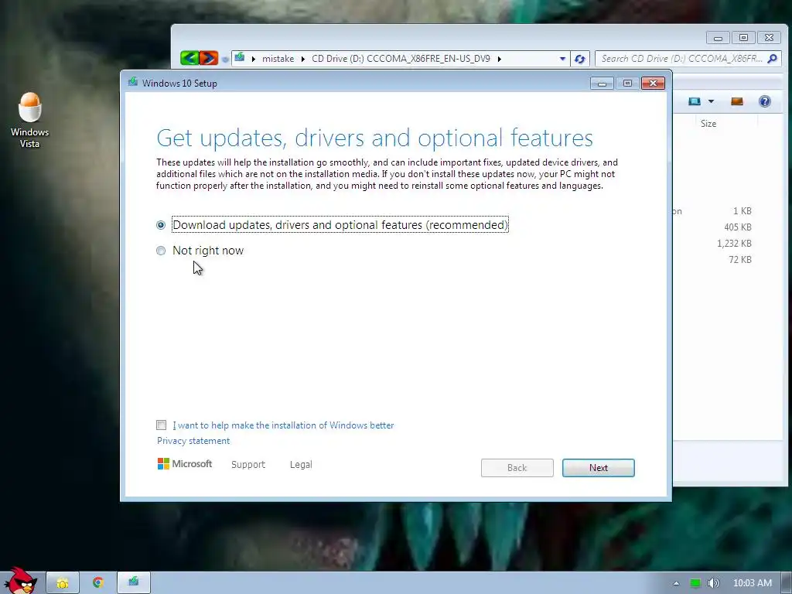Click the Show desktop strip

click(787, 583)
